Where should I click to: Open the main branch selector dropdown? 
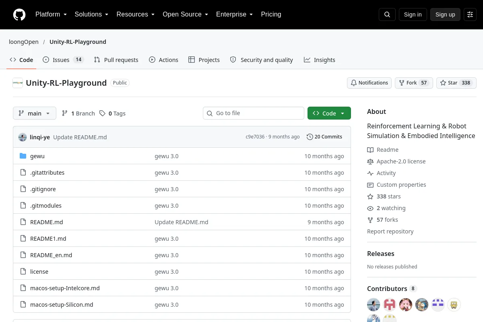[35, 114]
